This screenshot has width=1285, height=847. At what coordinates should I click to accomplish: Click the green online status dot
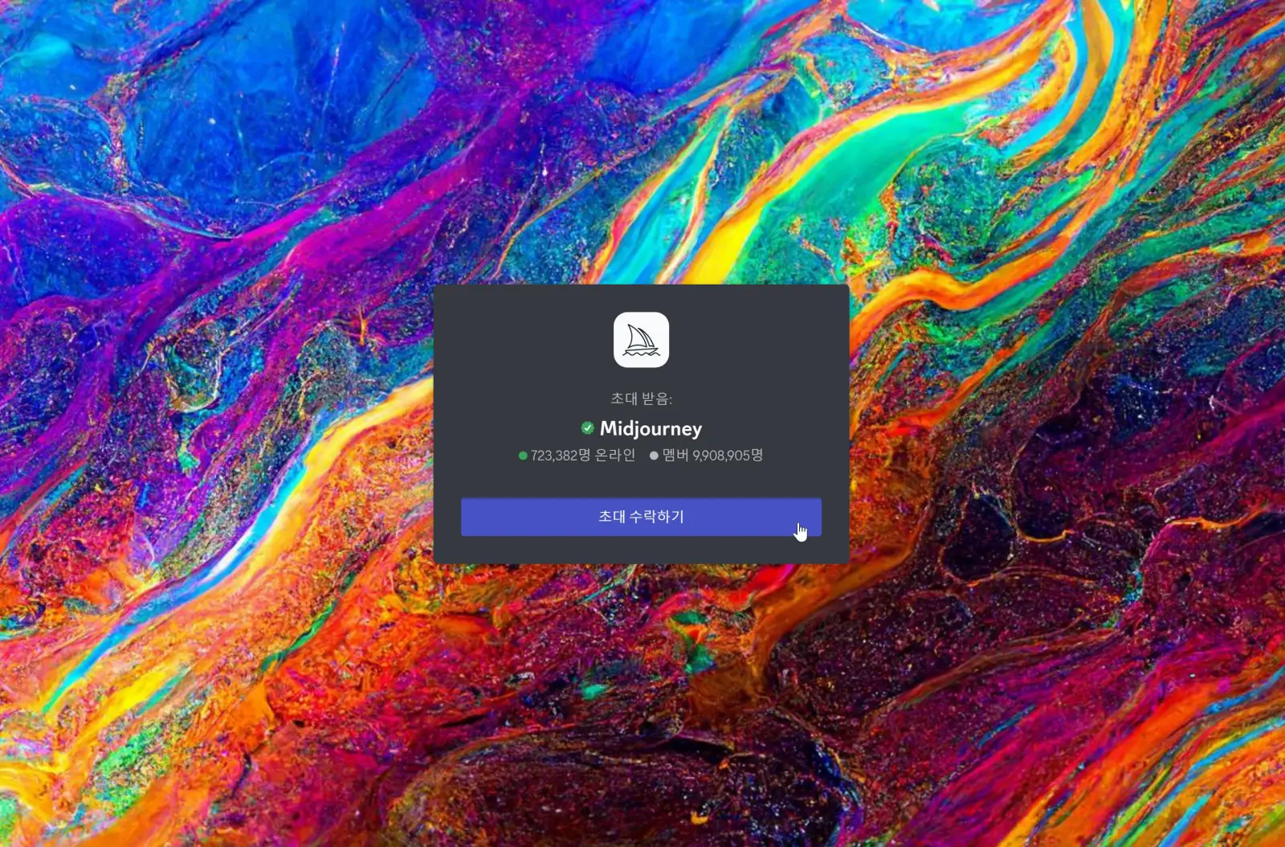(x=523, y=456)
